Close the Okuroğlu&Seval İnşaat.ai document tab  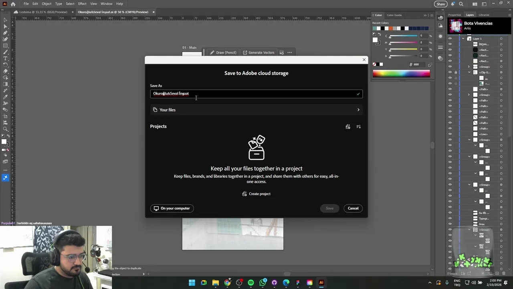tap(153, 12)
